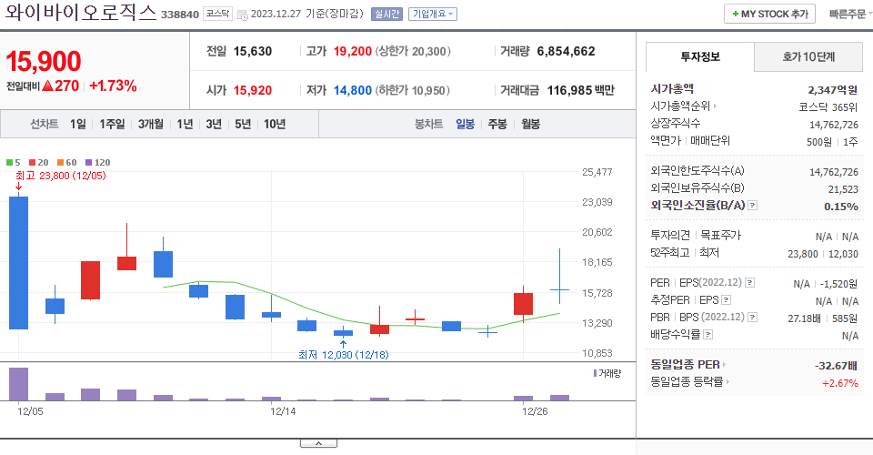Click the +2.67% industry change value
The width and height of the screenshot is (873, 455).
click(x=839, y=383)
